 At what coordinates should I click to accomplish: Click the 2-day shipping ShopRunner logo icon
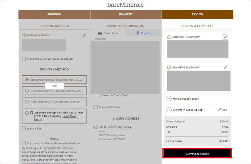pos(32,113)
